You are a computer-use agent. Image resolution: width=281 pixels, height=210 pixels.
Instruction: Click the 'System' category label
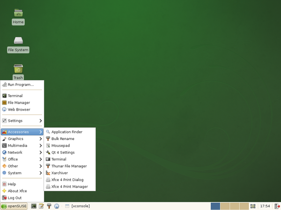(15, 173)
